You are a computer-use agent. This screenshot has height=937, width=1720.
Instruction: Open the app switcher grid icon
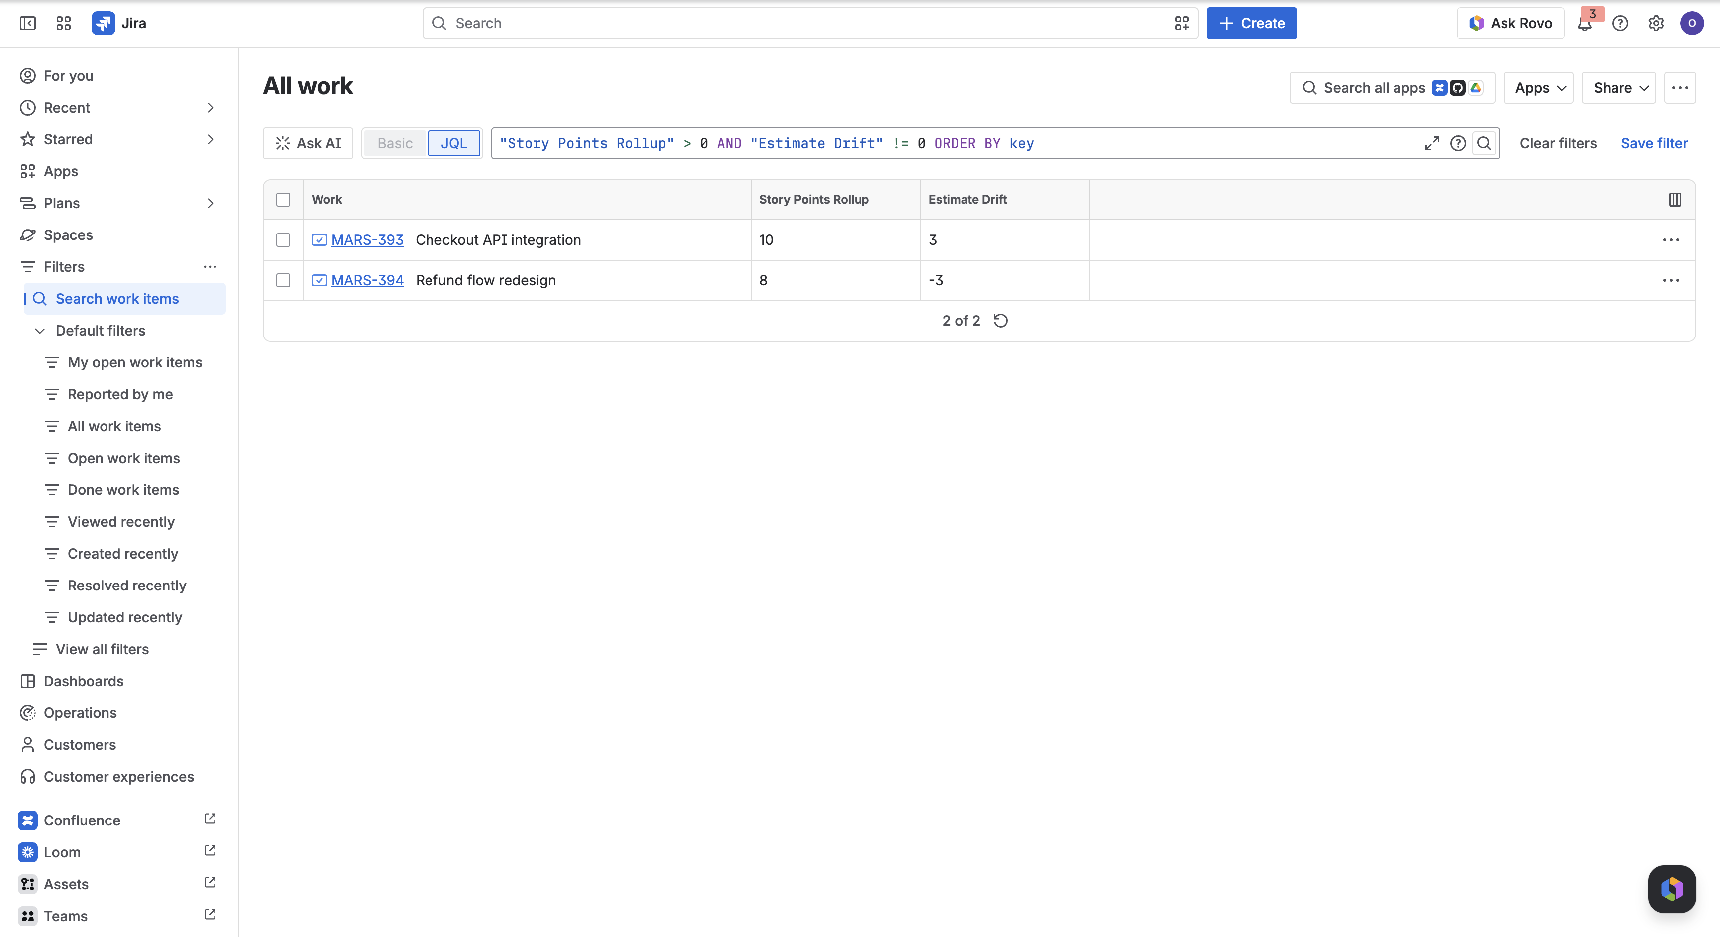pos(63,23)
